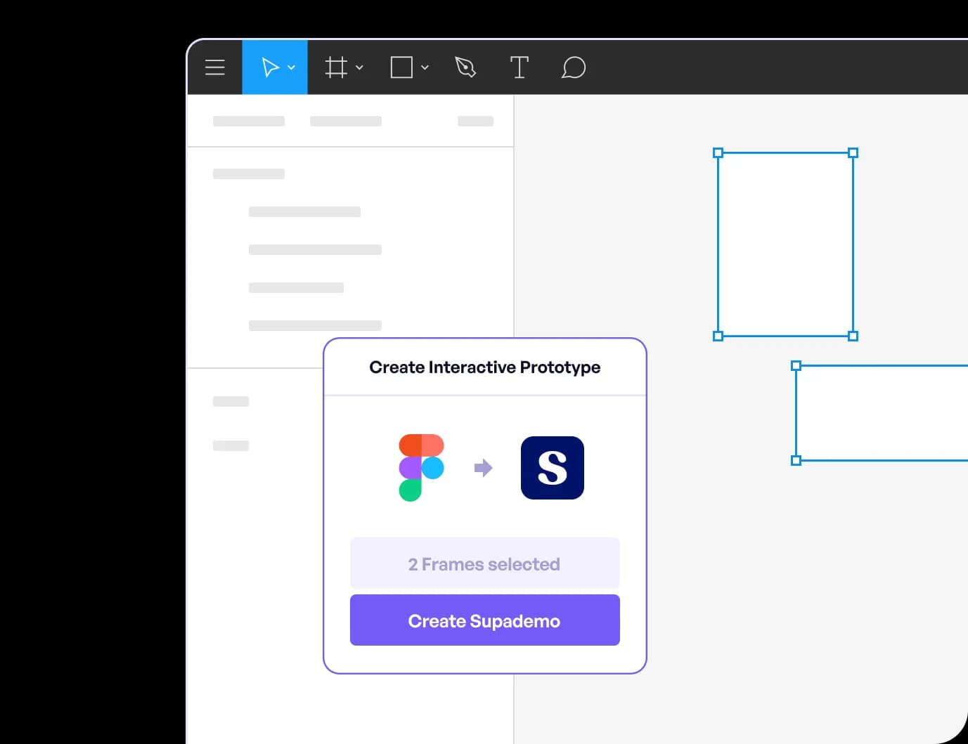Viewport: 968px width, 744px height.
Task: Click the Create Interactive Prototype dialog title
Action: pos(484,367)
